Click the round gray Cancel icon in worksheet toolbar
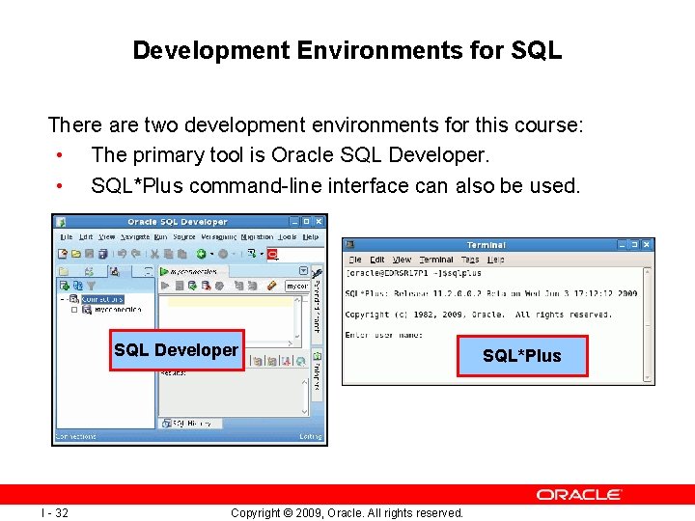The image size is (695, 521). point(219,287)
